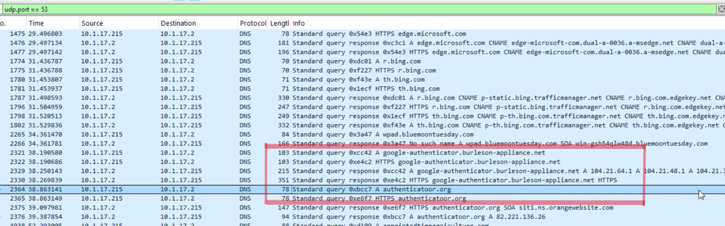The width and height of the screenshot is (725, 226).
Task: Click length value 247 in packet 1796
Action: (x=283, y=107)
